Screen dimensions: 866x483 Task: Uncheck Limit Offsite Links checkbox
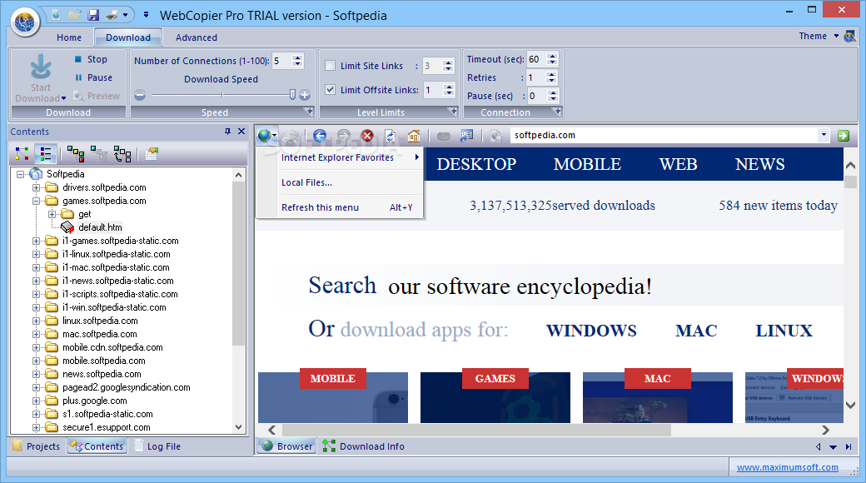tap(331, 90)
